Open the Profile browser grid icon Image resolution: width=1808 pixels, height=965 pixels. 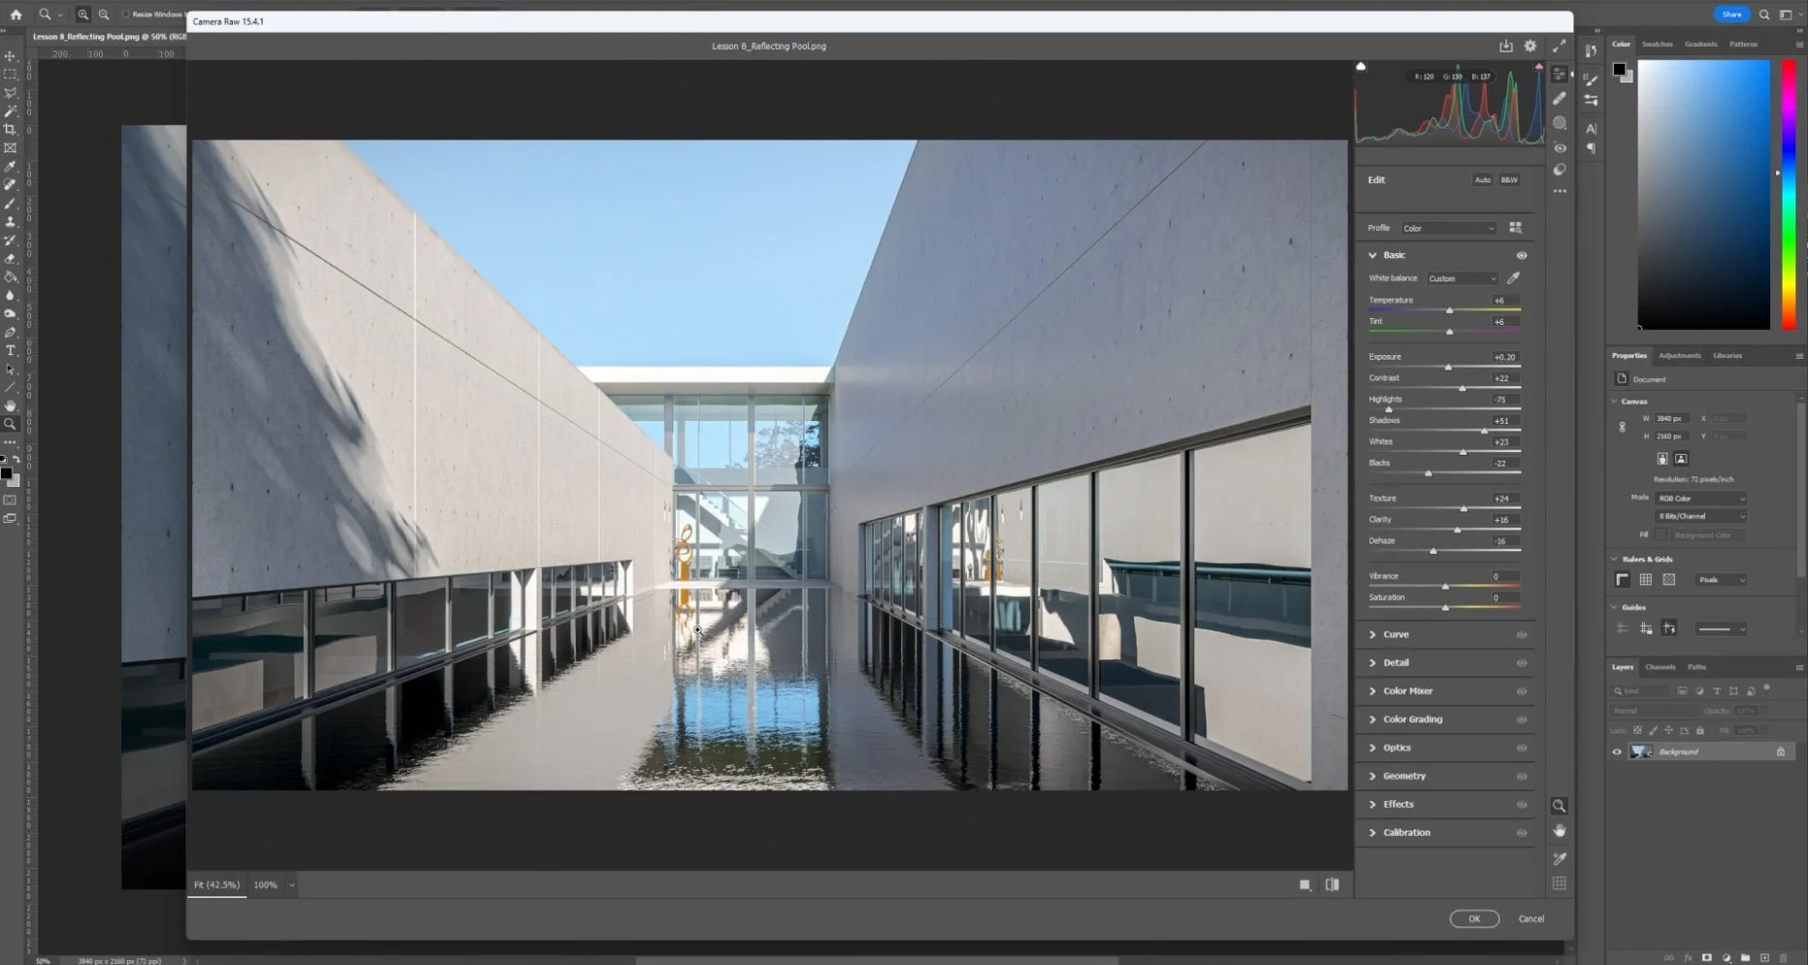point(1515,227)
